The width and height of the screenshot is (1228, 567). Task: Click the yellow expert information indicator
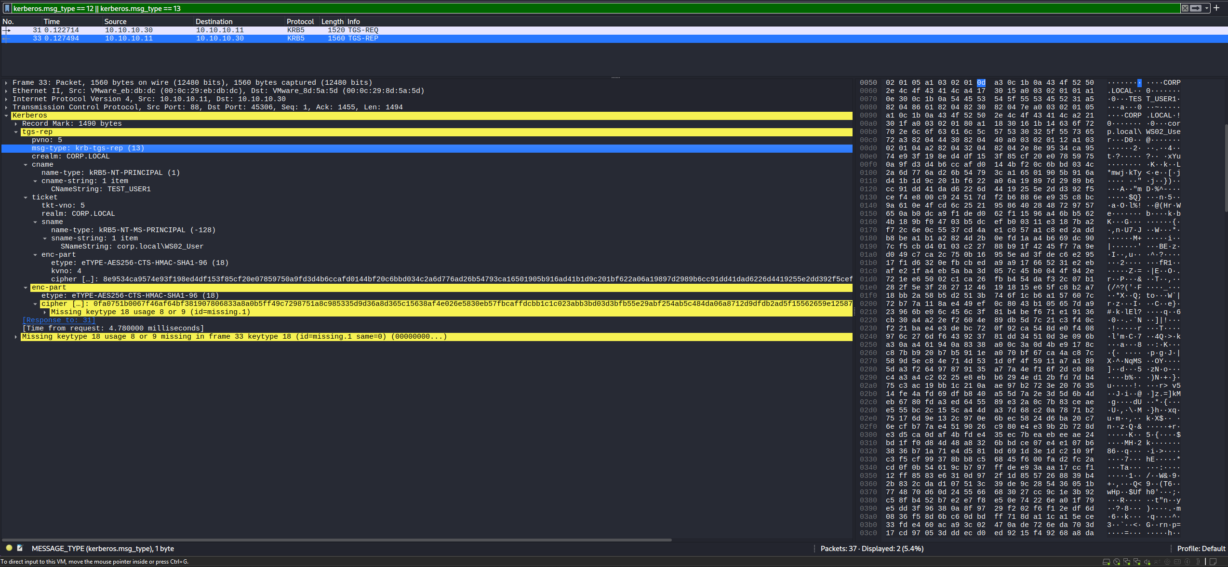coord(9,548)
